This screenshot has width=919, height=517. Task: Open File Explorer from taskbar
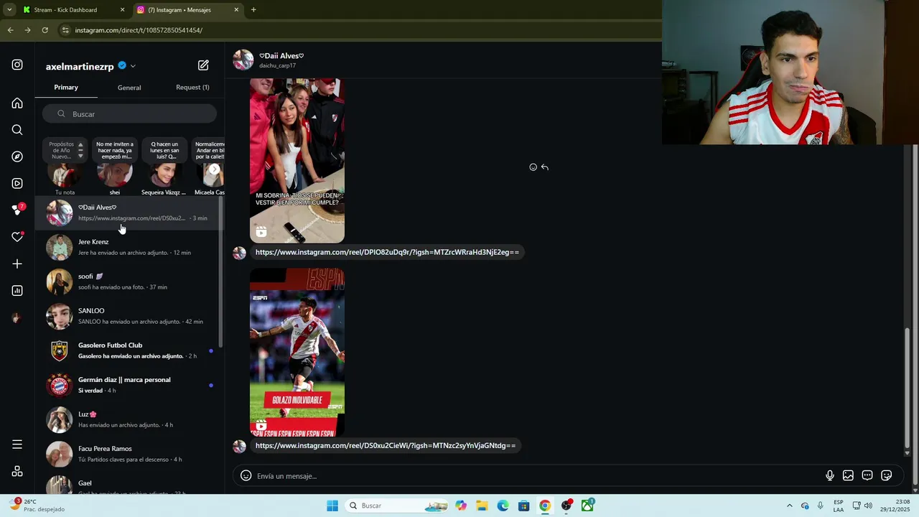(x=482, y=506)
